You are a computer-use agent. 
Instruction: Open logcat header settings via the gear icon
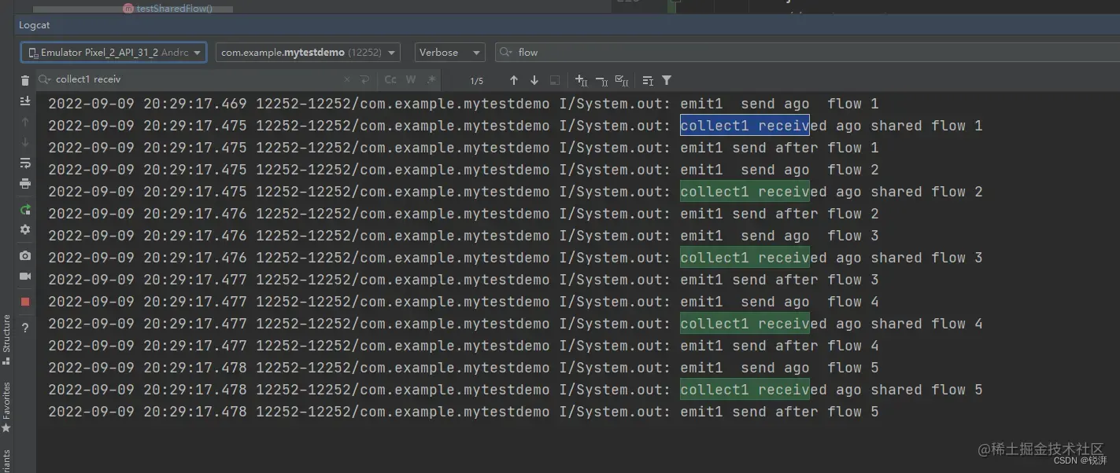(24, 229)
